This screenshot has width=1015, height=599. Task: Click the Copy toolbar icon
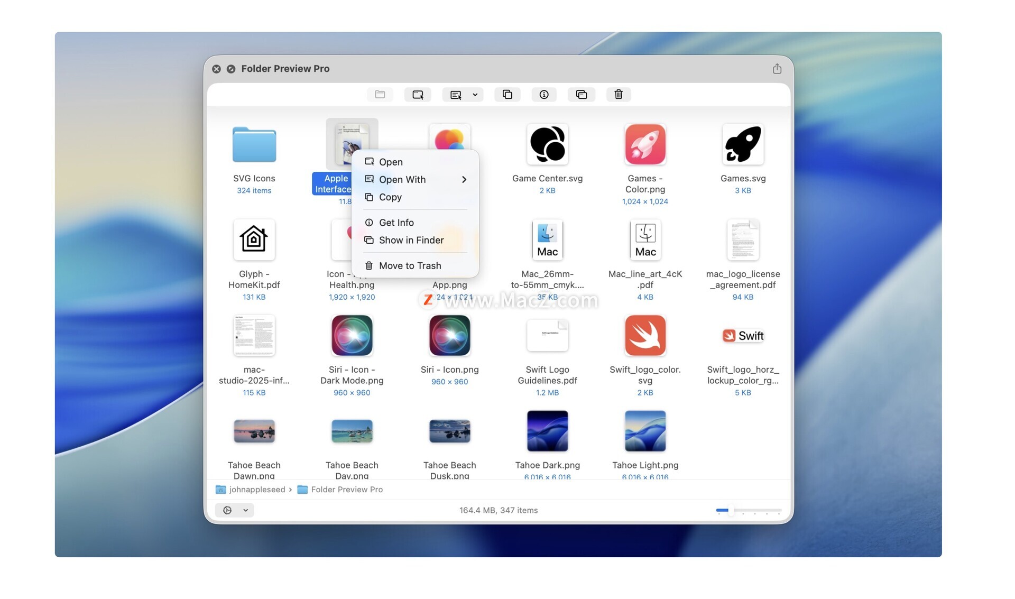click(508, 95)
